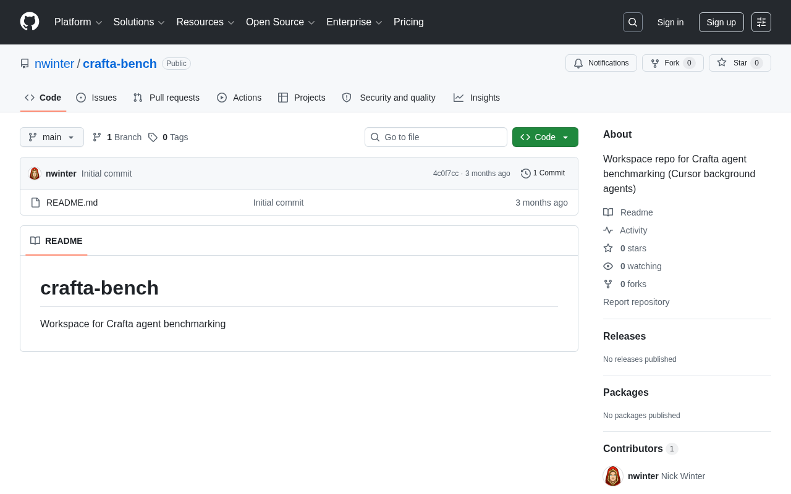791x494 pixels.
Task: Open the search magnifier in the header
Action: (x=633, y=22)
